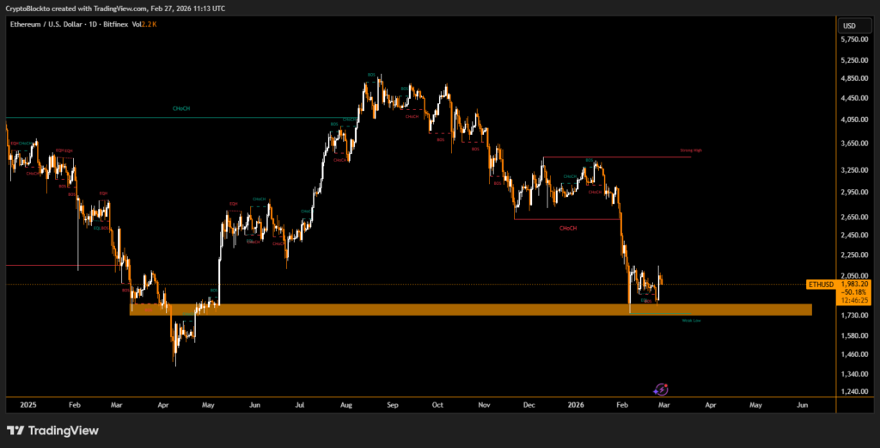
Task: Open the USD currency selector
Action: [849, 25]
